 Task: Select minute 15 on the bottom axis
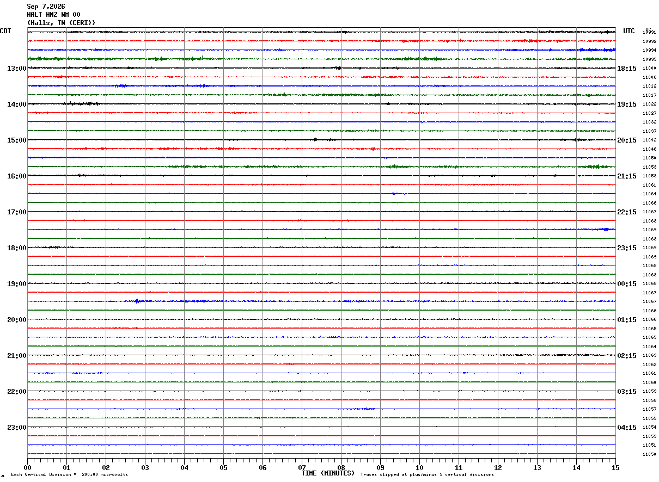(615, 467)
